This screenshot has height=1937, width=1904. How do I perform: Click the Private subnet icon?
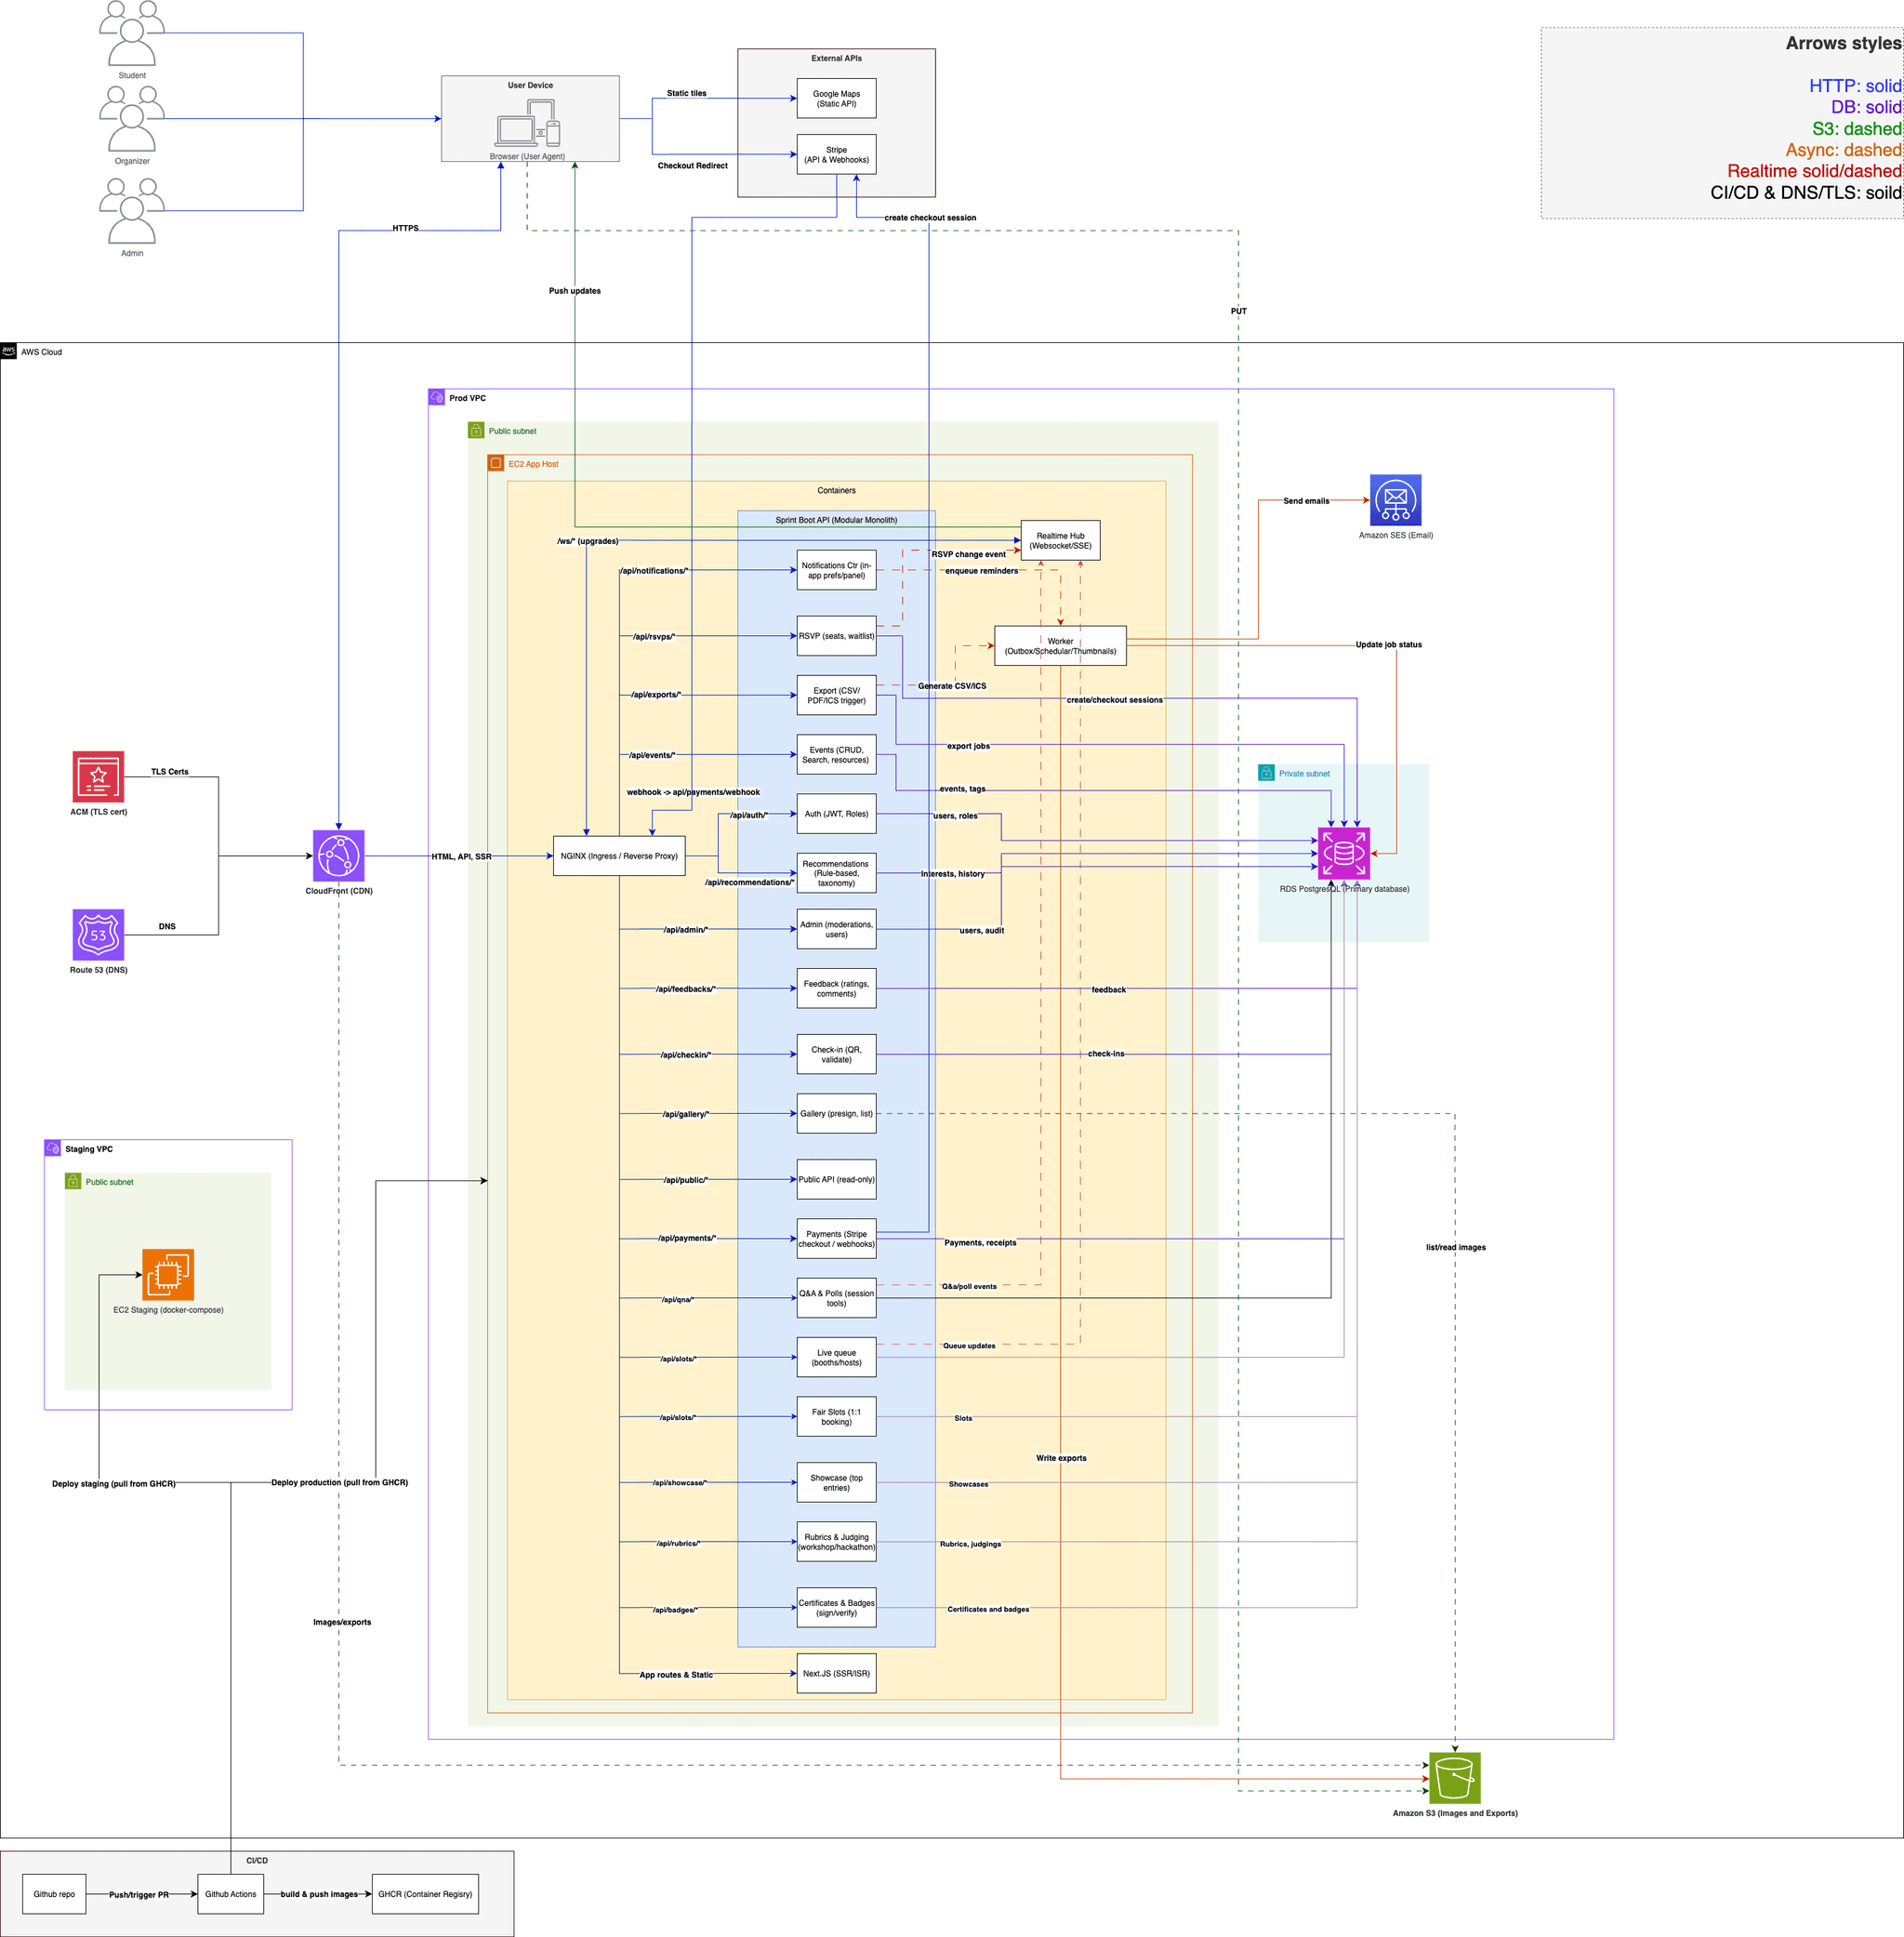[x=1266, y=773]
